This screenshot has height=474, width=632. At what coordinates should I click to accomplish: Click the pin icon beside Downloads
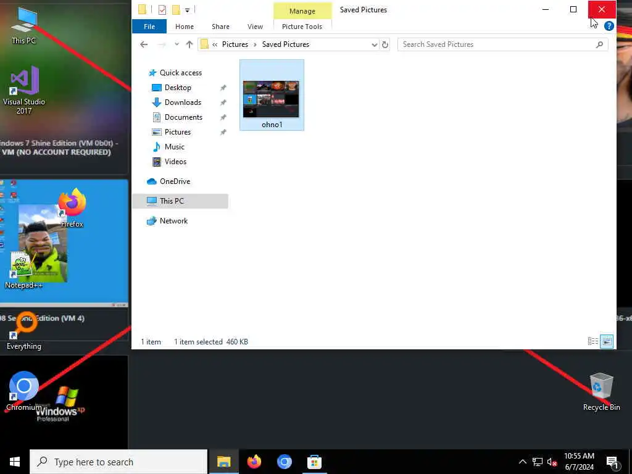[223, 103]
